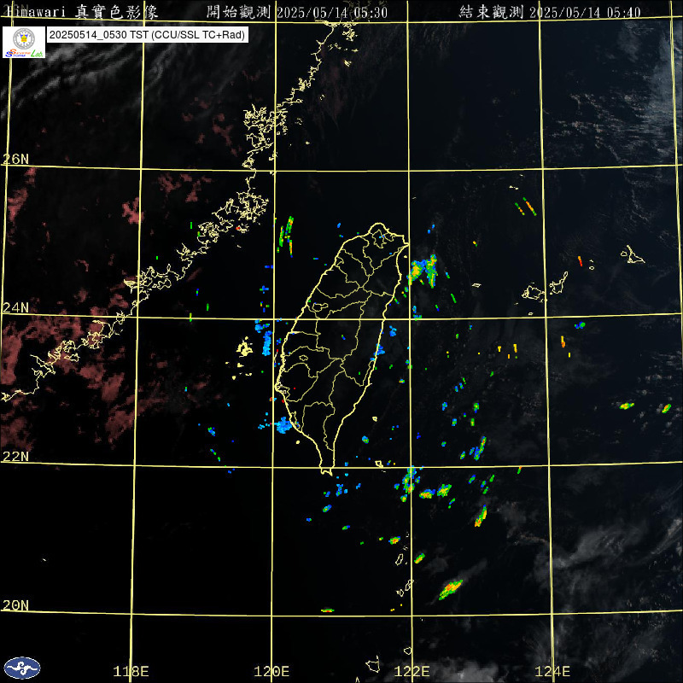The image size is (683, 683).
Task: Click the 20250514_0530 TST timestamp label
Action: [x=147, y=35]
